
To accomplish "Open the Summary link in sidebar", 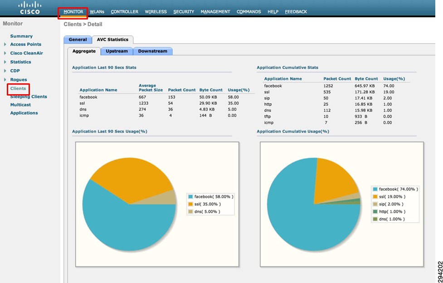I will [21, 36].
